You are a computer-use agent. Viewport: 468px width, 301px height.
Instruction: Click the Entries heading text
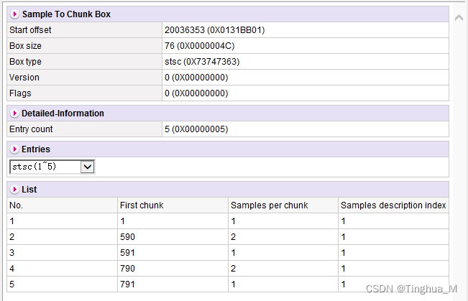click(36, 149)
